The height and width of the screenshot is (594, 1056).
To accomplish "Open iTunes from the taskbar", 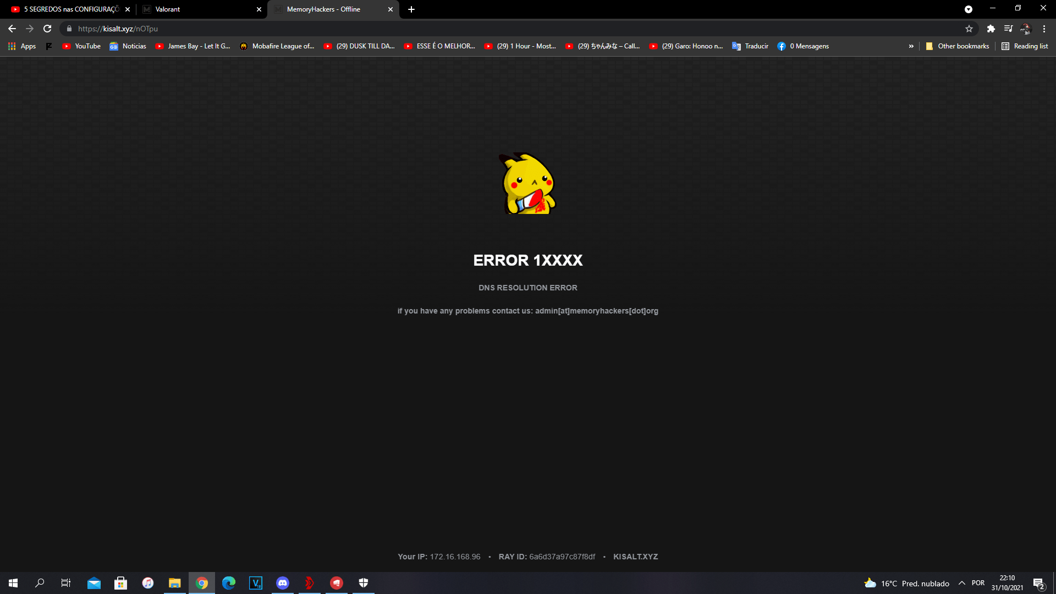I will point(147,583).
